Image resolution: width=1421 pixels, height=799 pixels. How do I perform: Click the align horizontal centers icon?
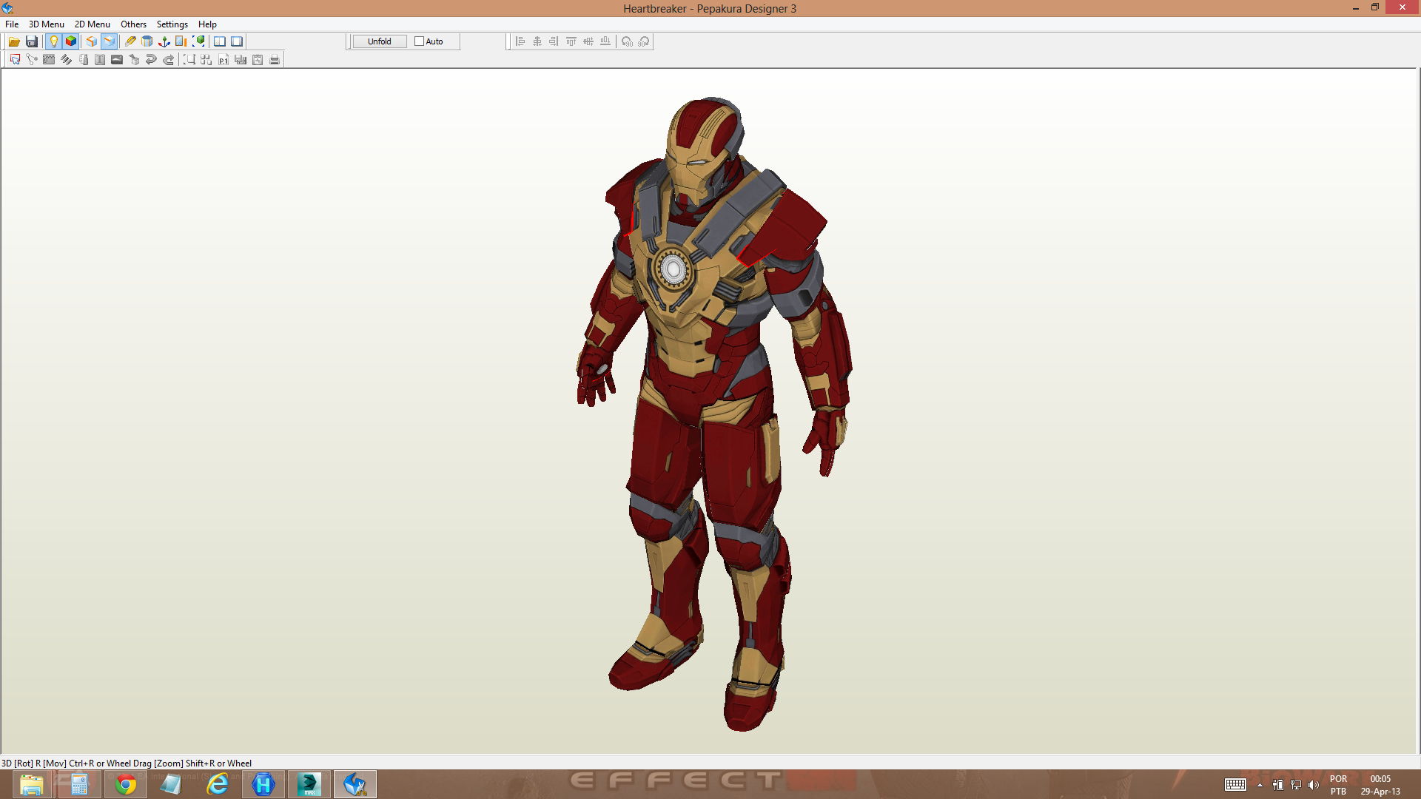pyautogui.click(x=537, y=41)
